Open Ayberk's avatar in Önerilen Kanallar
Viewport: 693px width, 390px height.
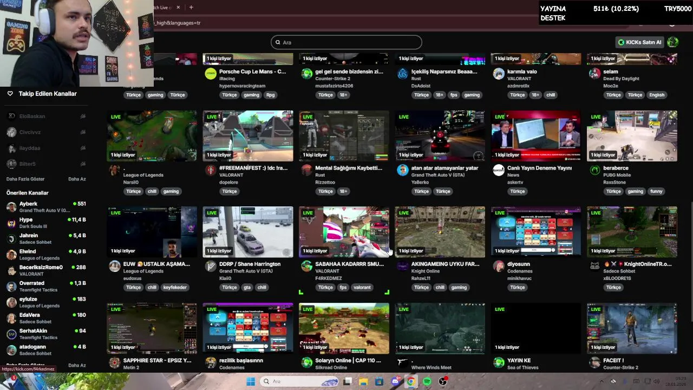[x=11, y=207]
